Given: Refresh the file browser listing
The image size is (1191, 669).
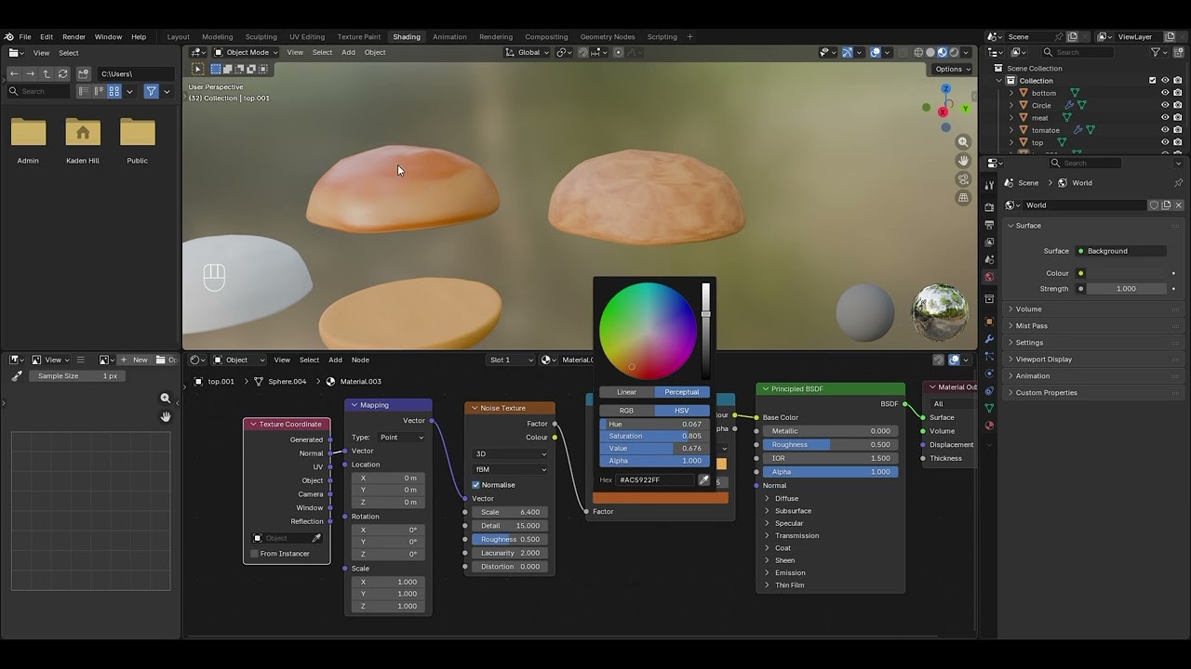Looking at the screenshot, I should (x=62, y=73).
